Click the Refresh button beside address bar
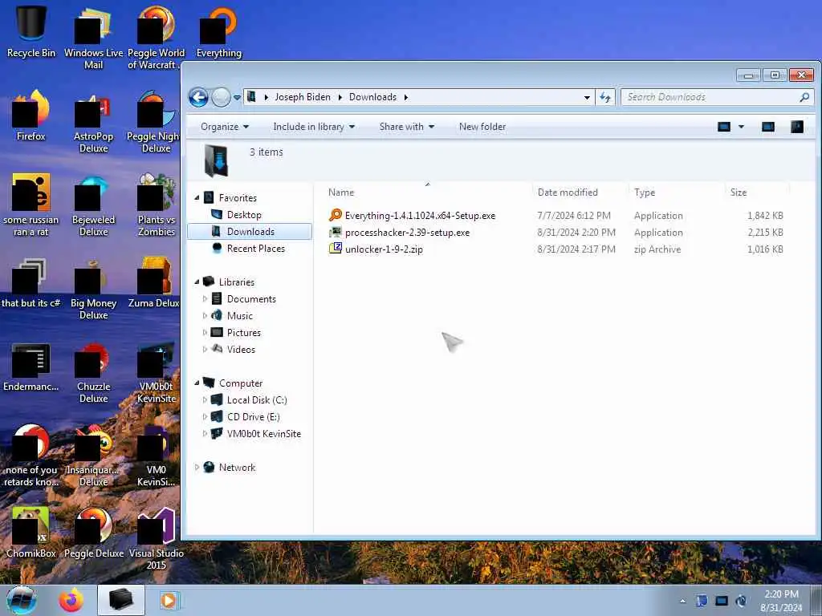 click(x=605, y=97)
